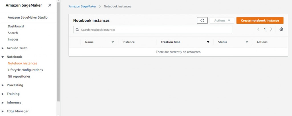
Task: Open Git repositories
Action: (19, 77)
